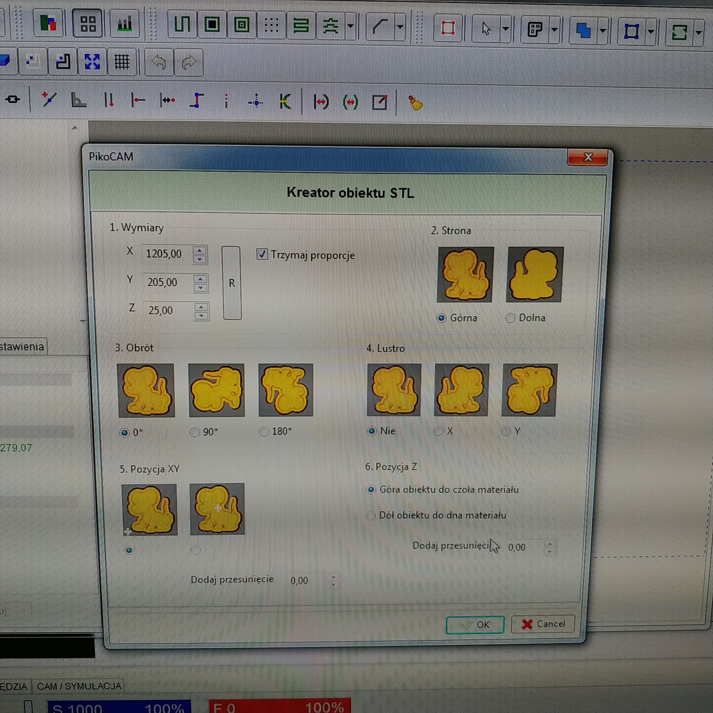
Task: Click the parallel lines snap icon
Action: pyautogui.click(x=109, y=100)
